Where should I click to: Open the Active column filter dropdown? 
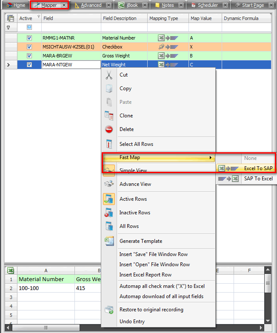(39, 17)
